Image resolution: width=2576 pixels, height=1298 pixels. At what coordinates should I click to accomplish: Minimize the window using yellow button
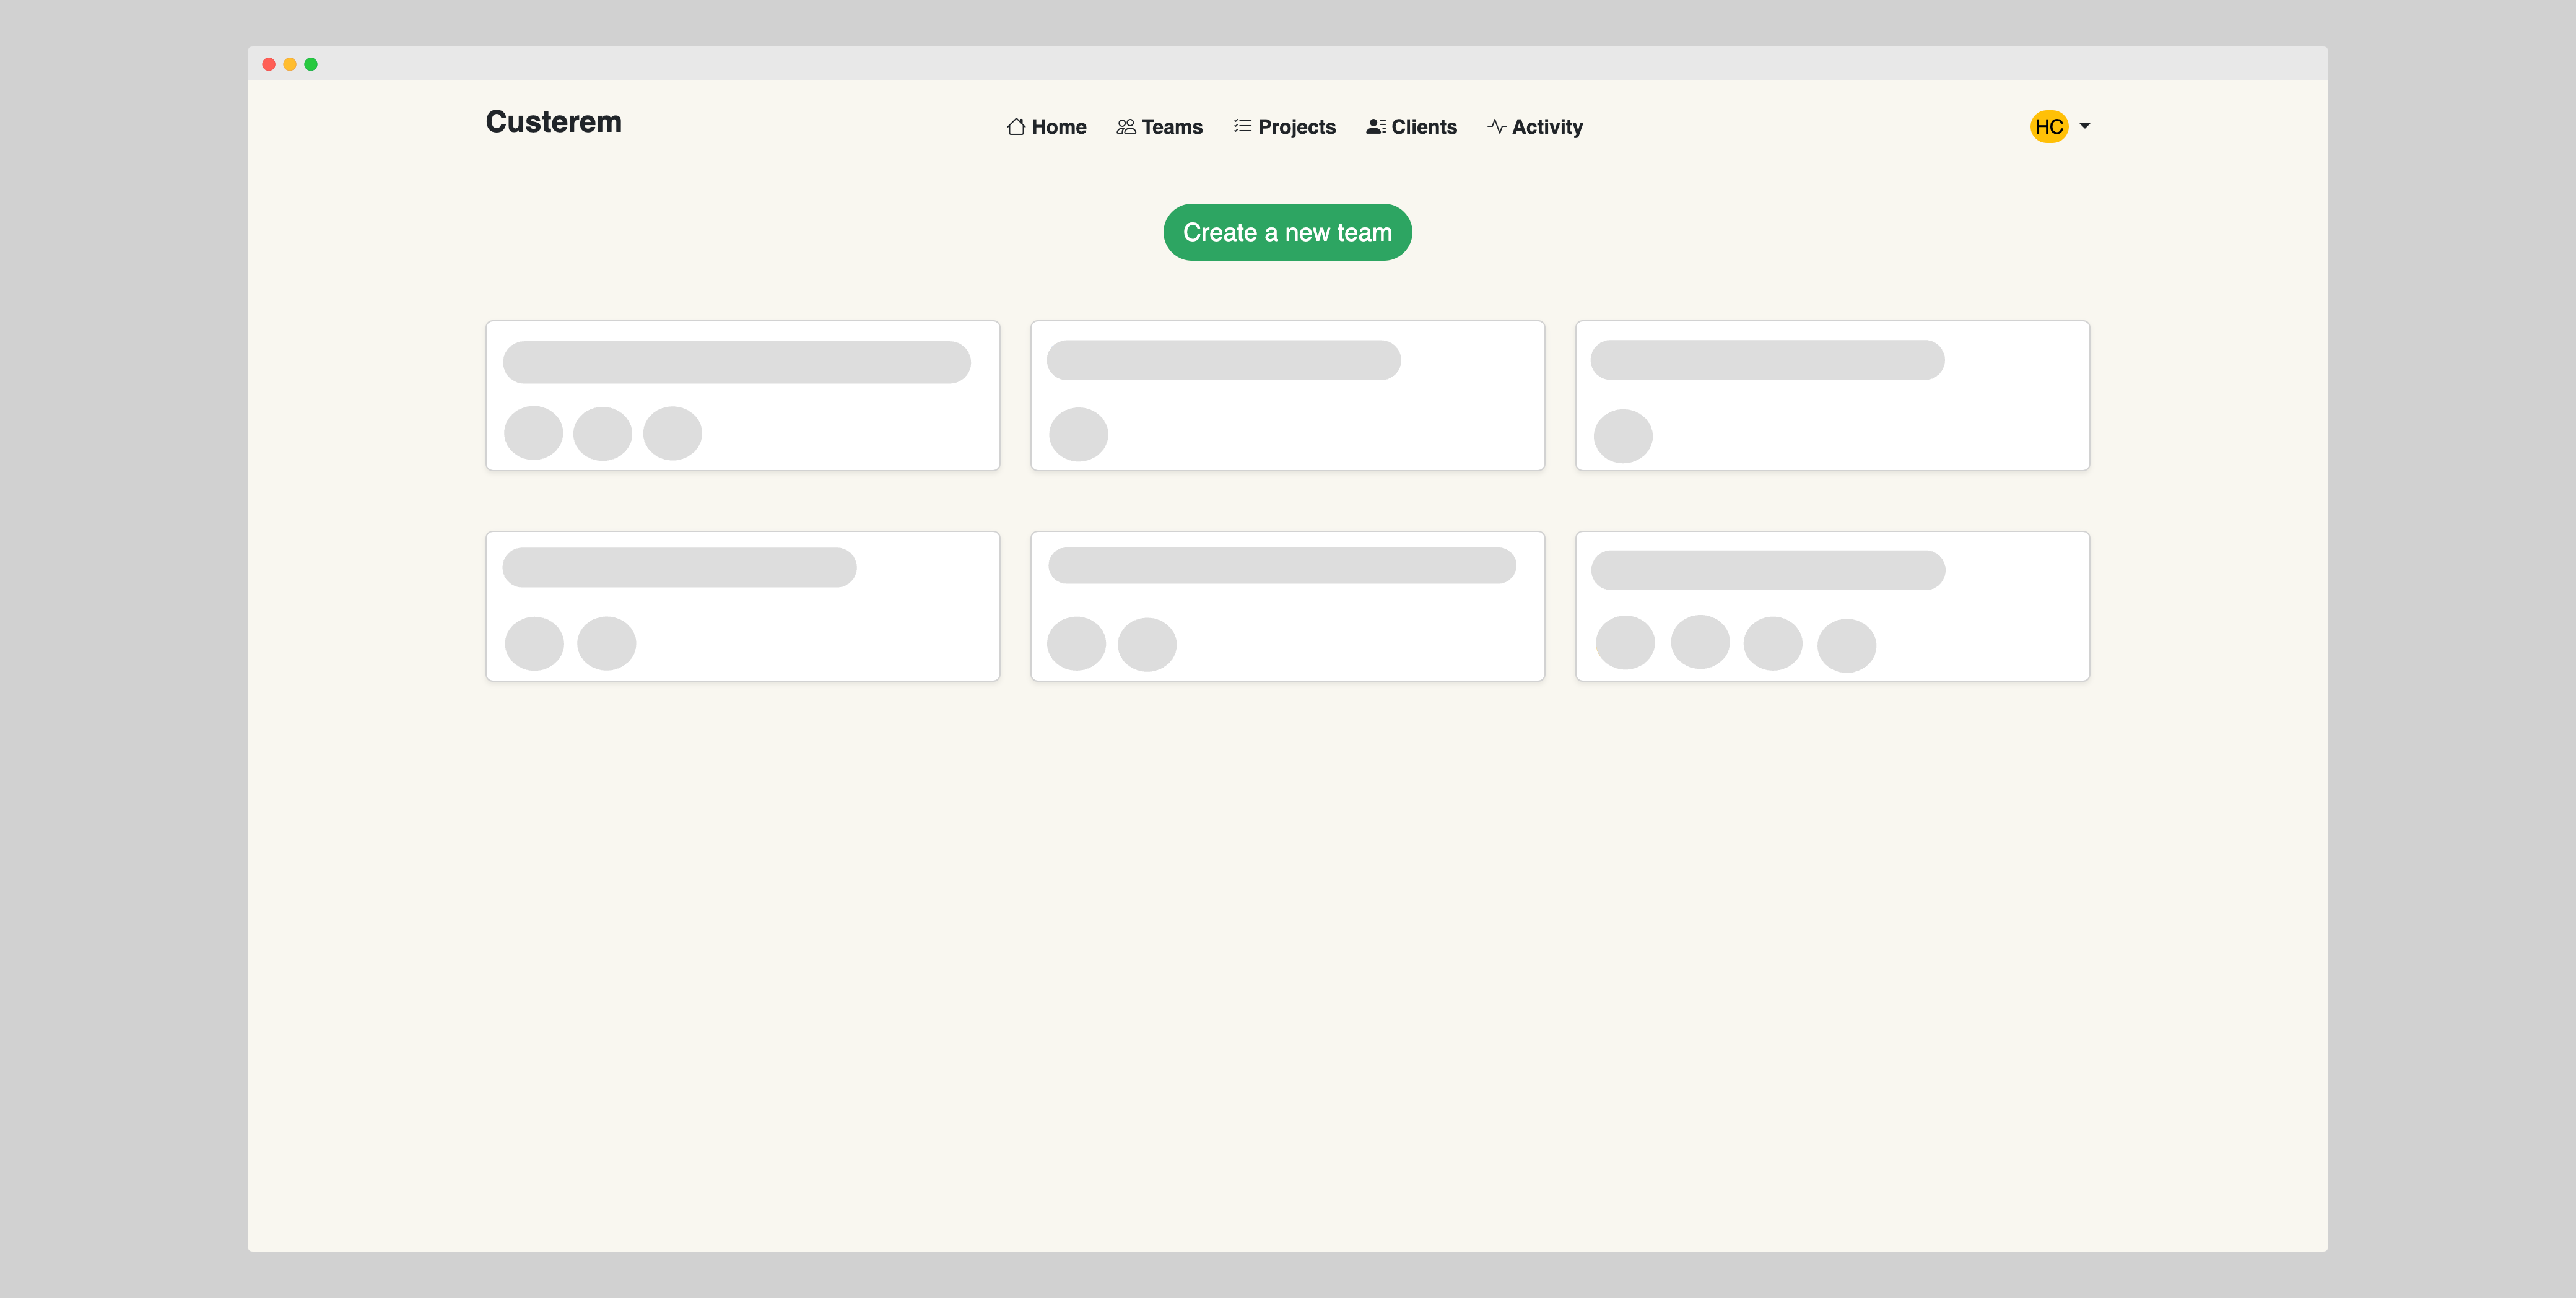290,64
